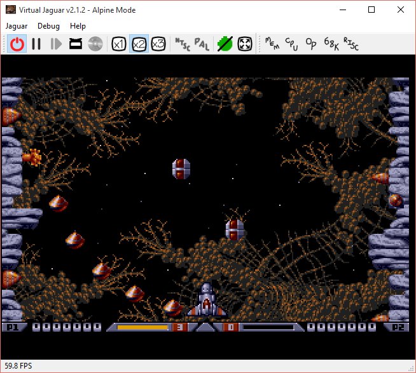Open the Debug menu

pos(48,26)
